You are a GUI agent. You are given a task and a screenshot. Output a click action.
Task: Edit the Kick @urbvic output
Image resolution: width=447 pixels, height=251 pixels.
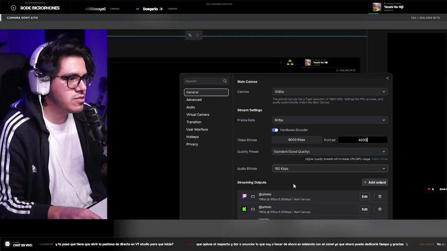365,209
